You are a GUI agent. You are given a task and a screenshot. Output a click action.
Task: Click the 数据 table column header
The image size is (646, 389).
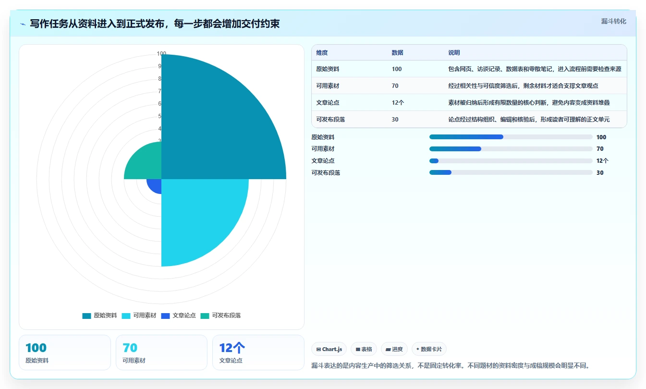point(397,53)
